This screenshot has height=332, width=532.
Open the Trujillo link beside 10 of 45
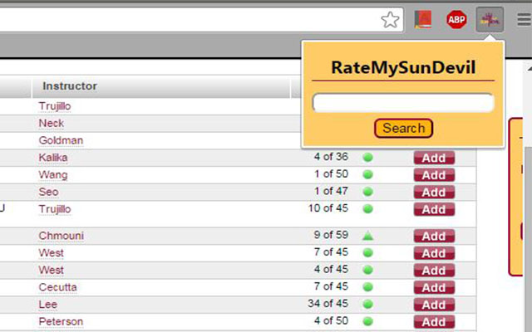(55, 209)
